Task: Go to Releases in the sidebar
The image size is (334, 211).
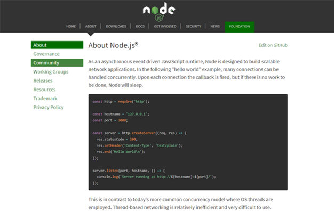Action: pyautogui.click(x=43, y=80)
